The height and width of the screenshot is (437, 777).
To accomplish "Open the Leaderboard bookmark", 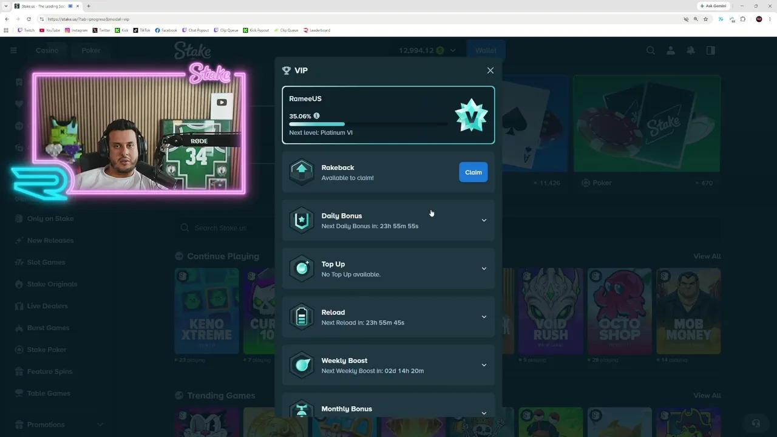I will point(317,30).
